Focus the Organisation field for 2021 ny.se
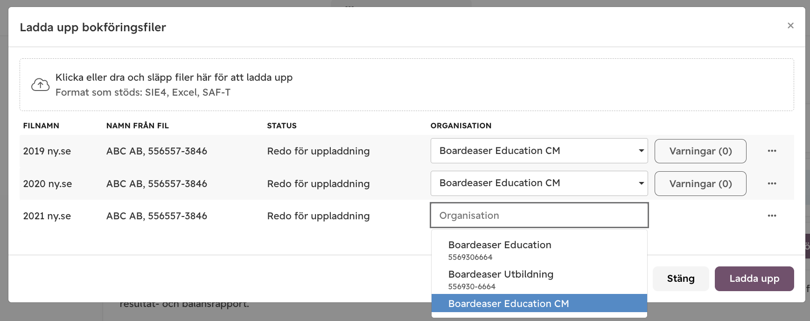The height and width of the screenshot is (321, 810). pyautogui.click(x=539, y=216)
